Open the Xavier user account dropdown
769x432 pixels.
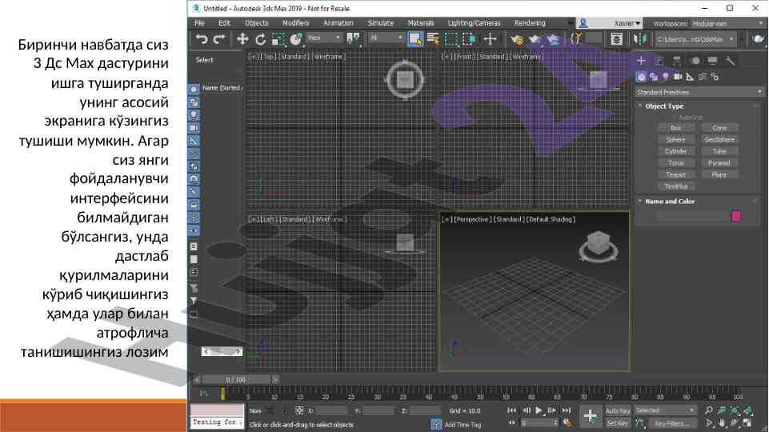pyautogui.click(x=610, y=23)
